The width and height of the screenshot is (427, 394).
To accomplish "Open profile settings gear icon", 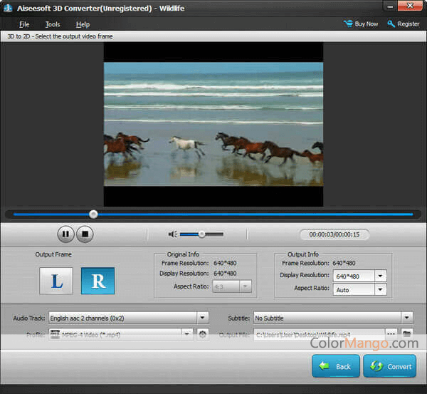I will pos(203,333).
